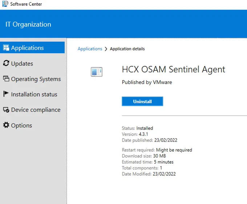The image size is (247, 204).
Task: Open the Device compliance page label
Action: (36, 110)
